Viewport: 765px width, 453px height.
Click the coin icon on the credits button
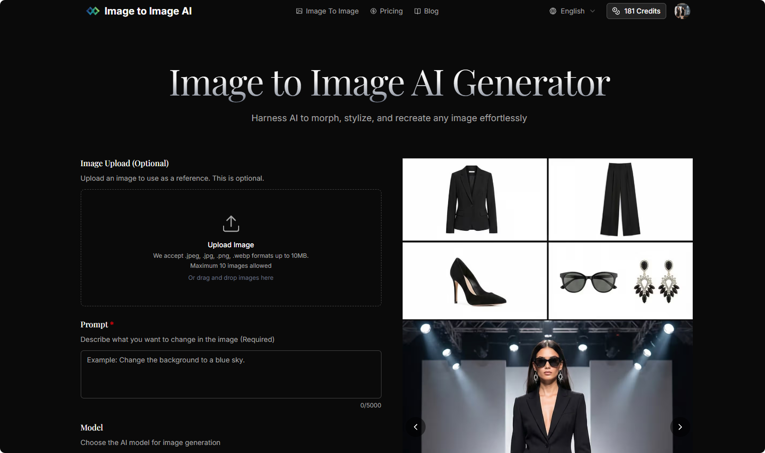point(616,11)
